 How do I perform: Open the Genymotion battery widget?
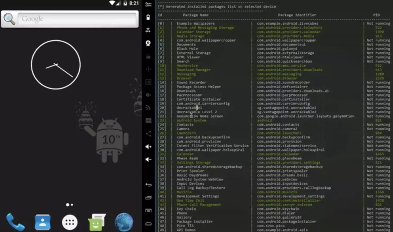click(148, 17)
